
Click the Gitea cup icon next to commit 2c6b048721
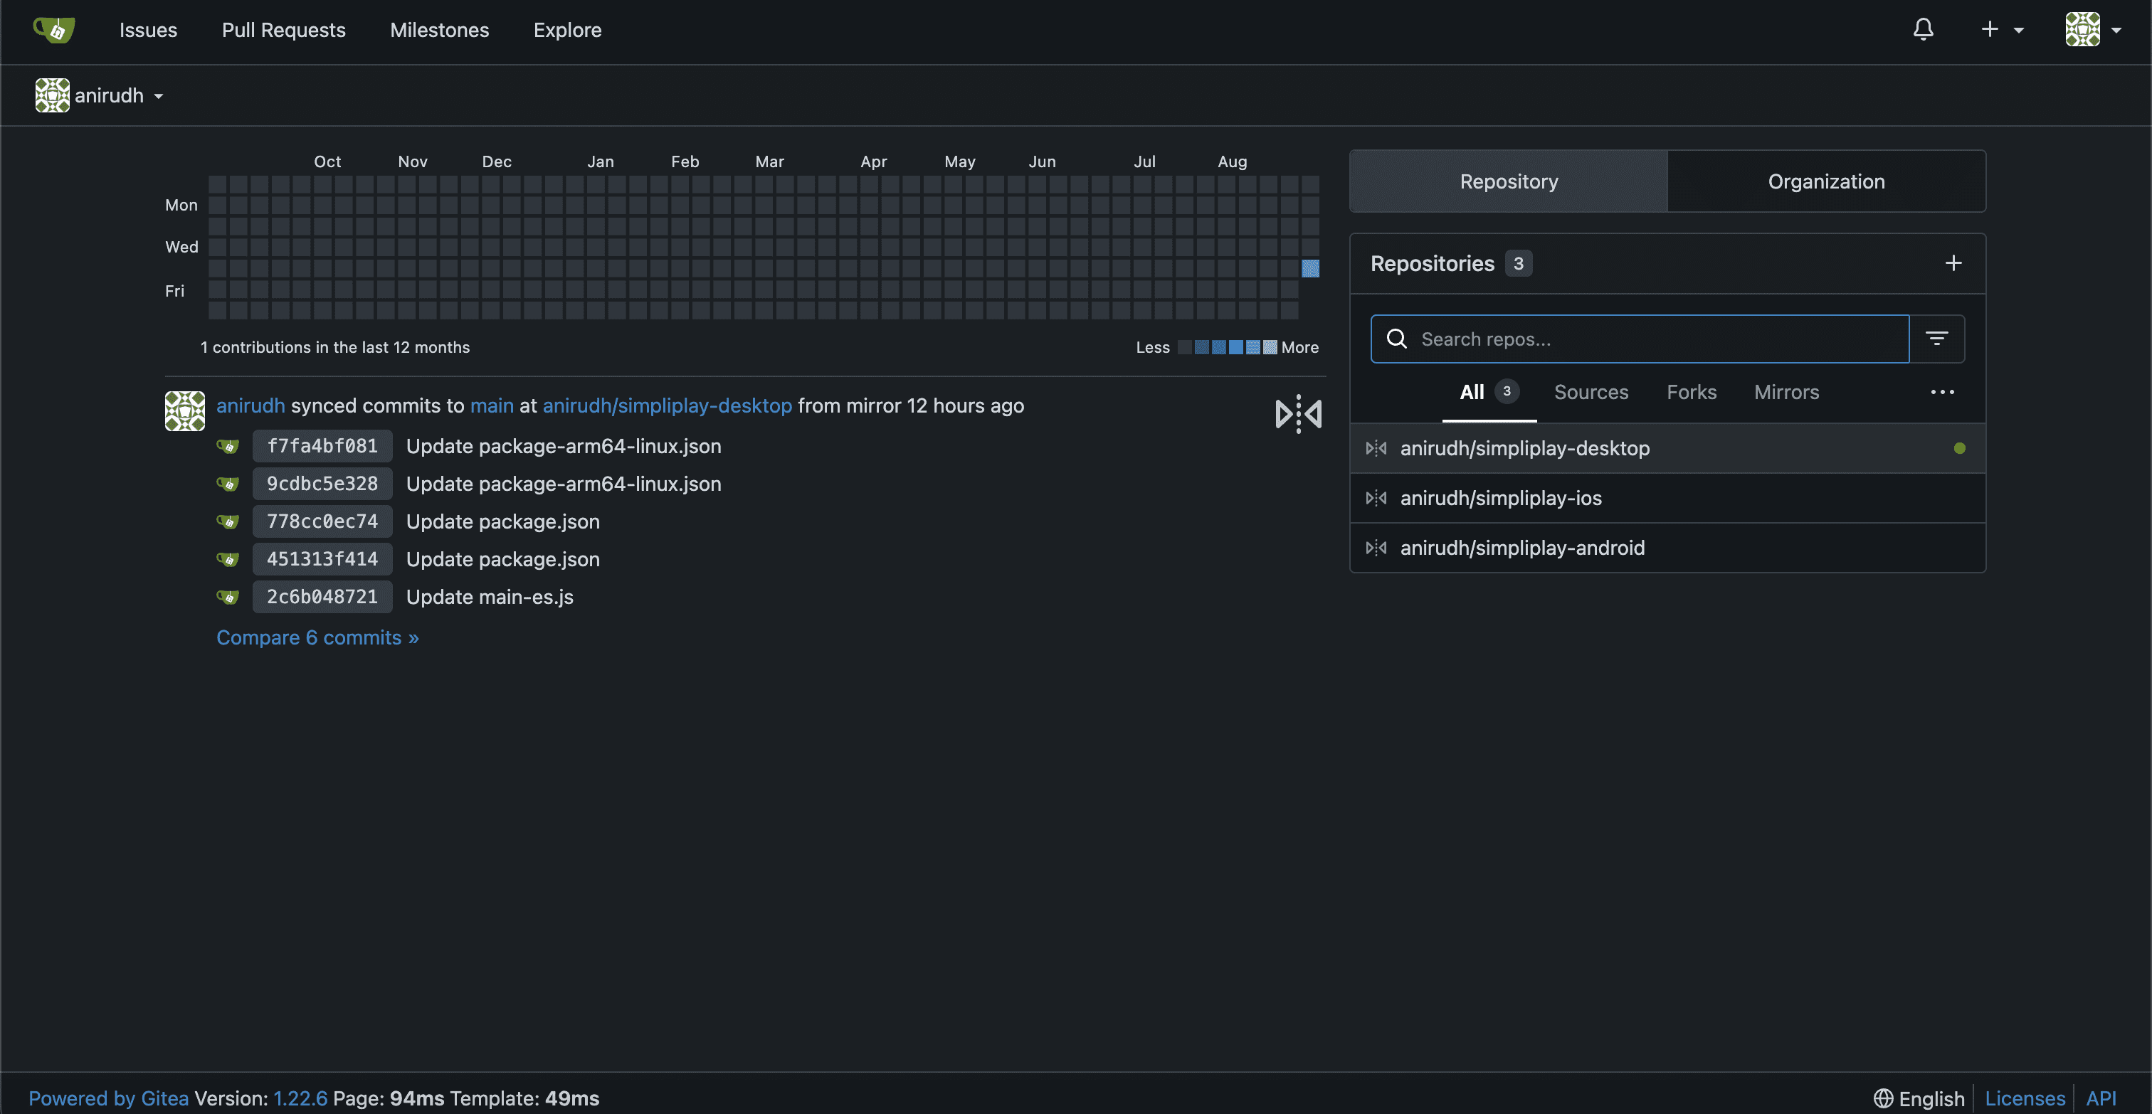pos(228,596)
